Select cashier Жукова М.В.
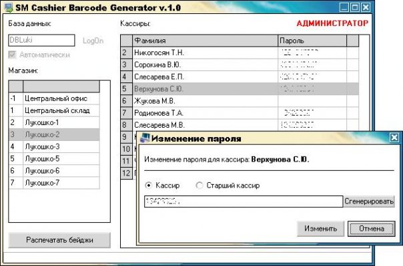Screen dimensions: 403x266 click(x=205, y=101)
